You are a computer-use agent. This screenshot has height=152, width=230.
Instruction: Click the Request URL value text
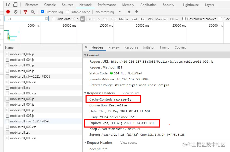pyautogui.click(x=162, y=62)
